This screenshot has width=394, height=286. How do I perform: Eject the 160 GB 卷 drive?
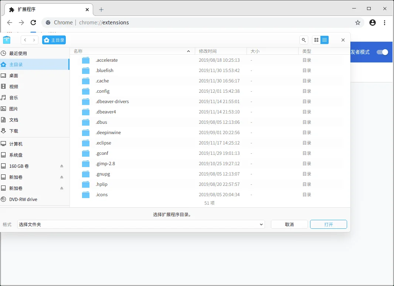pos(62,166)
